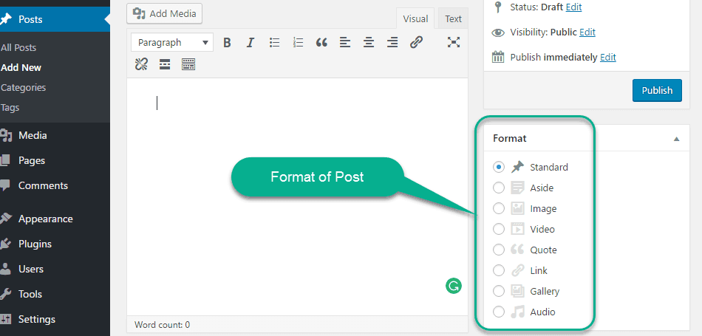Edit the Publish immediately schedule
The height and width of the screenshot is (336, 702).
pos(608,58)
